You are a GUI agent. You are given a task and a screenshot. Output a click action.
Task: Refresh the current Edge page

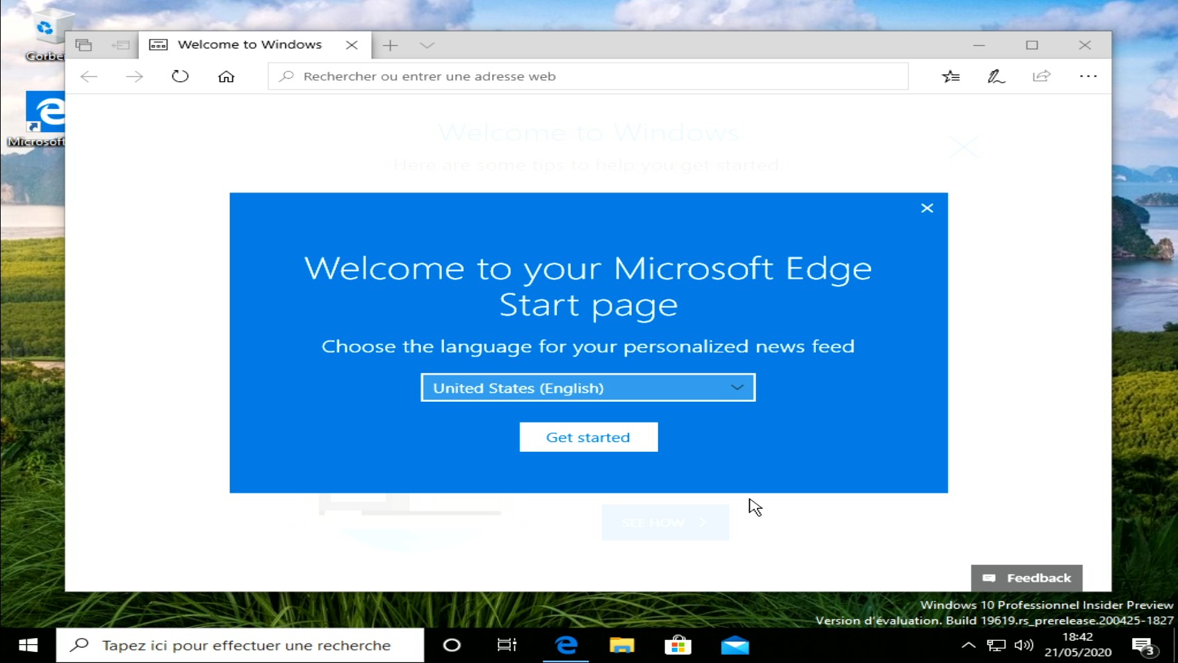point(180,76)
